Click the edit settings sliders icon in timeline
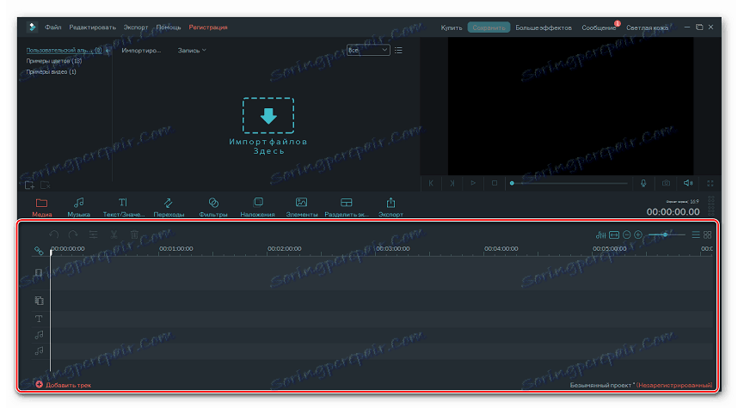Screen dimensions: 738x408 pos(93,234)
